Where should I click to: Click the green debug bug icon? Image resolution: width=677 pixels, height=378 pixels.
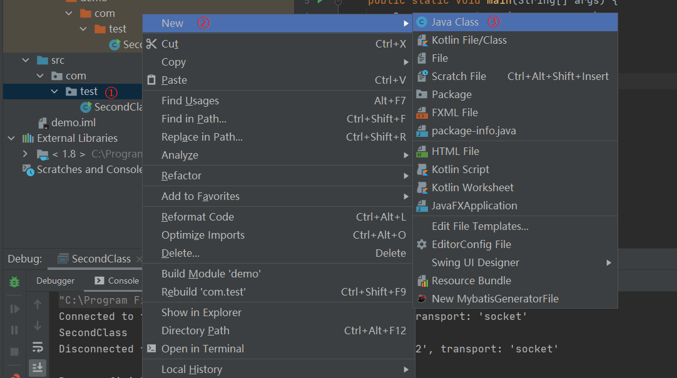click(x=14, y=282)
